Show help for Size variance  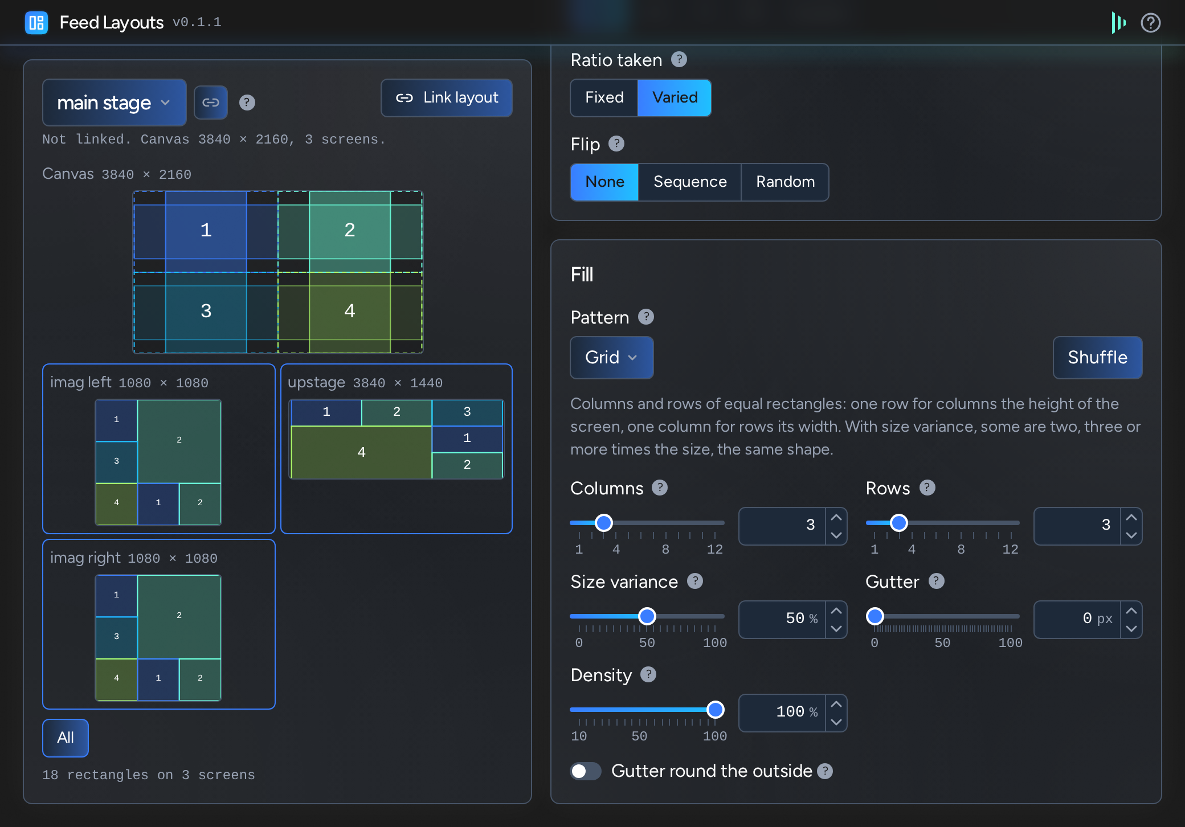coord(695,581)
